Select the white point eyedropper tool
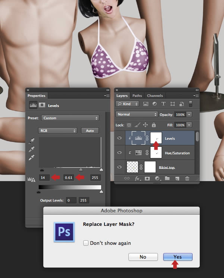Screen dimensions: 224x278 click(x=32, y=158)
